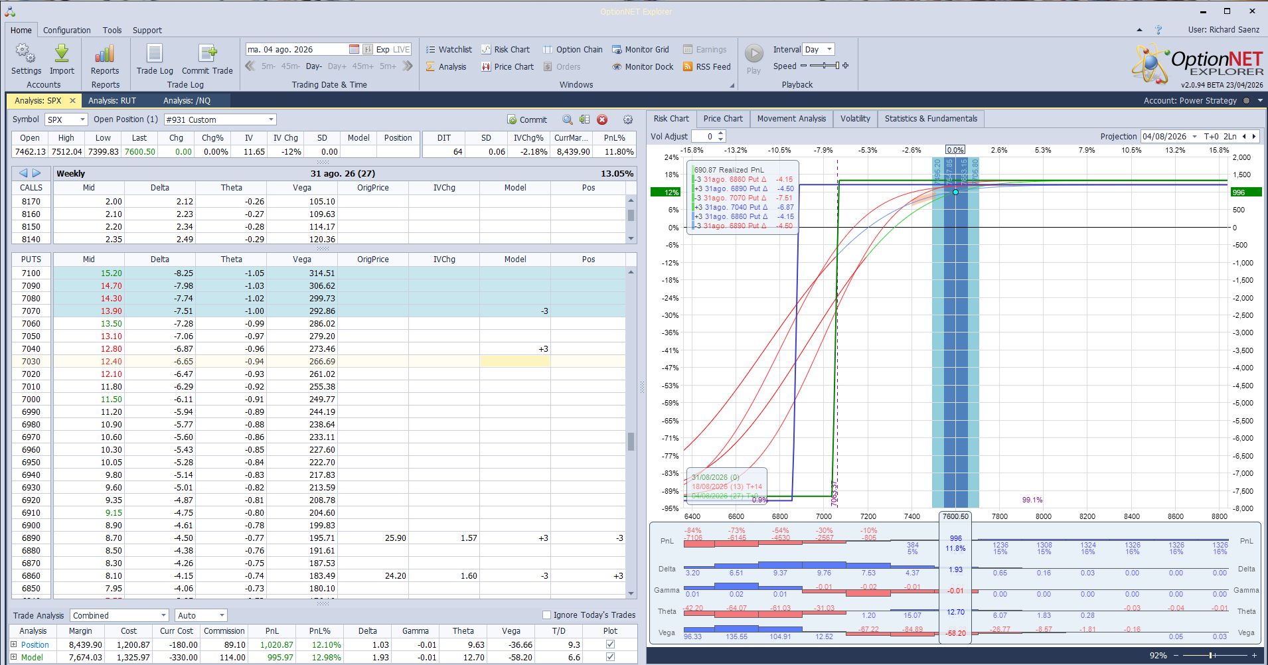Image resolution: width=1268 pixels, height=665 pixels.
Task: Toggle Plot checkbox for Position row
Action: 610,644
